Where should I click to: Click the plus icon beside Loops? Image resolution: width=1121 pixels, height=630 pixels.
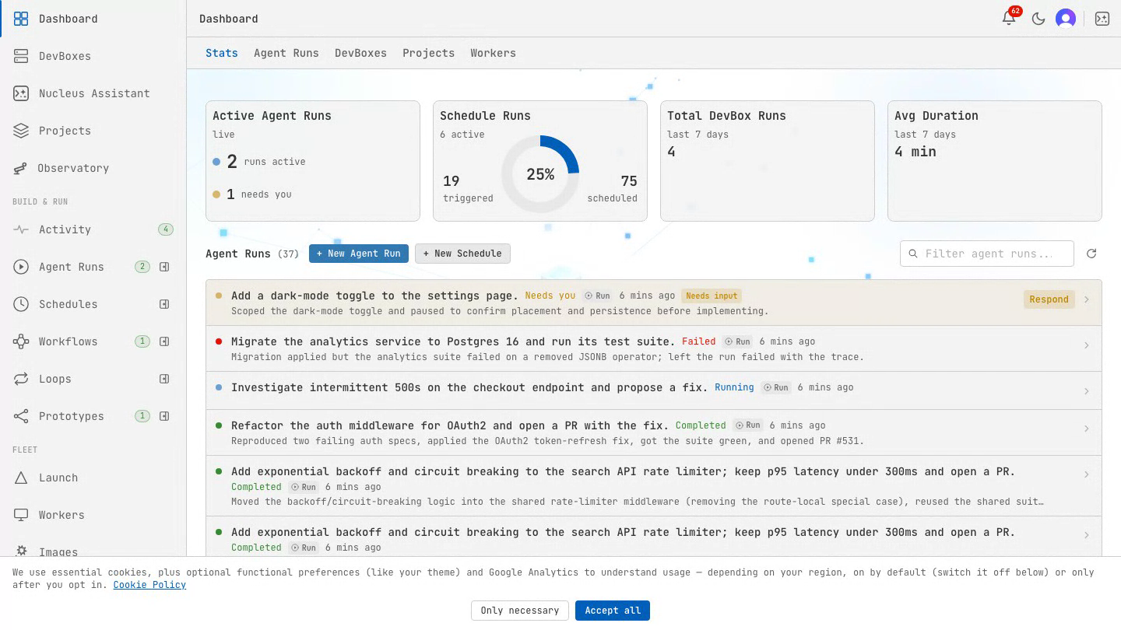tap(164, 379)
